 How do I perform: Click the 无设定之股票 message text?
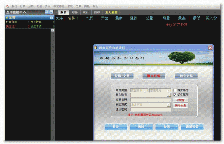[x=177, y=25]
